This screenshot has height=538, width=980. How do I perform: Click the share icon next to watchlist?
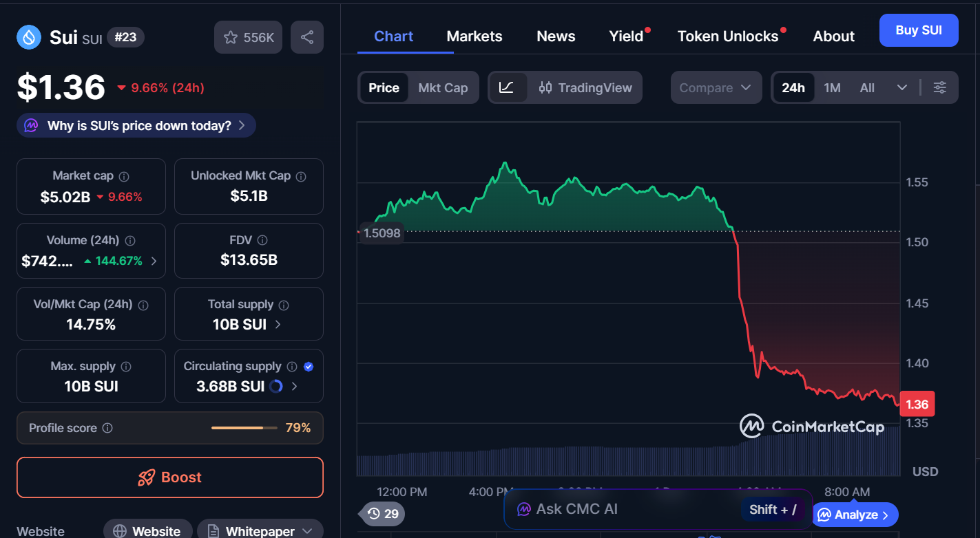point(307,37)
